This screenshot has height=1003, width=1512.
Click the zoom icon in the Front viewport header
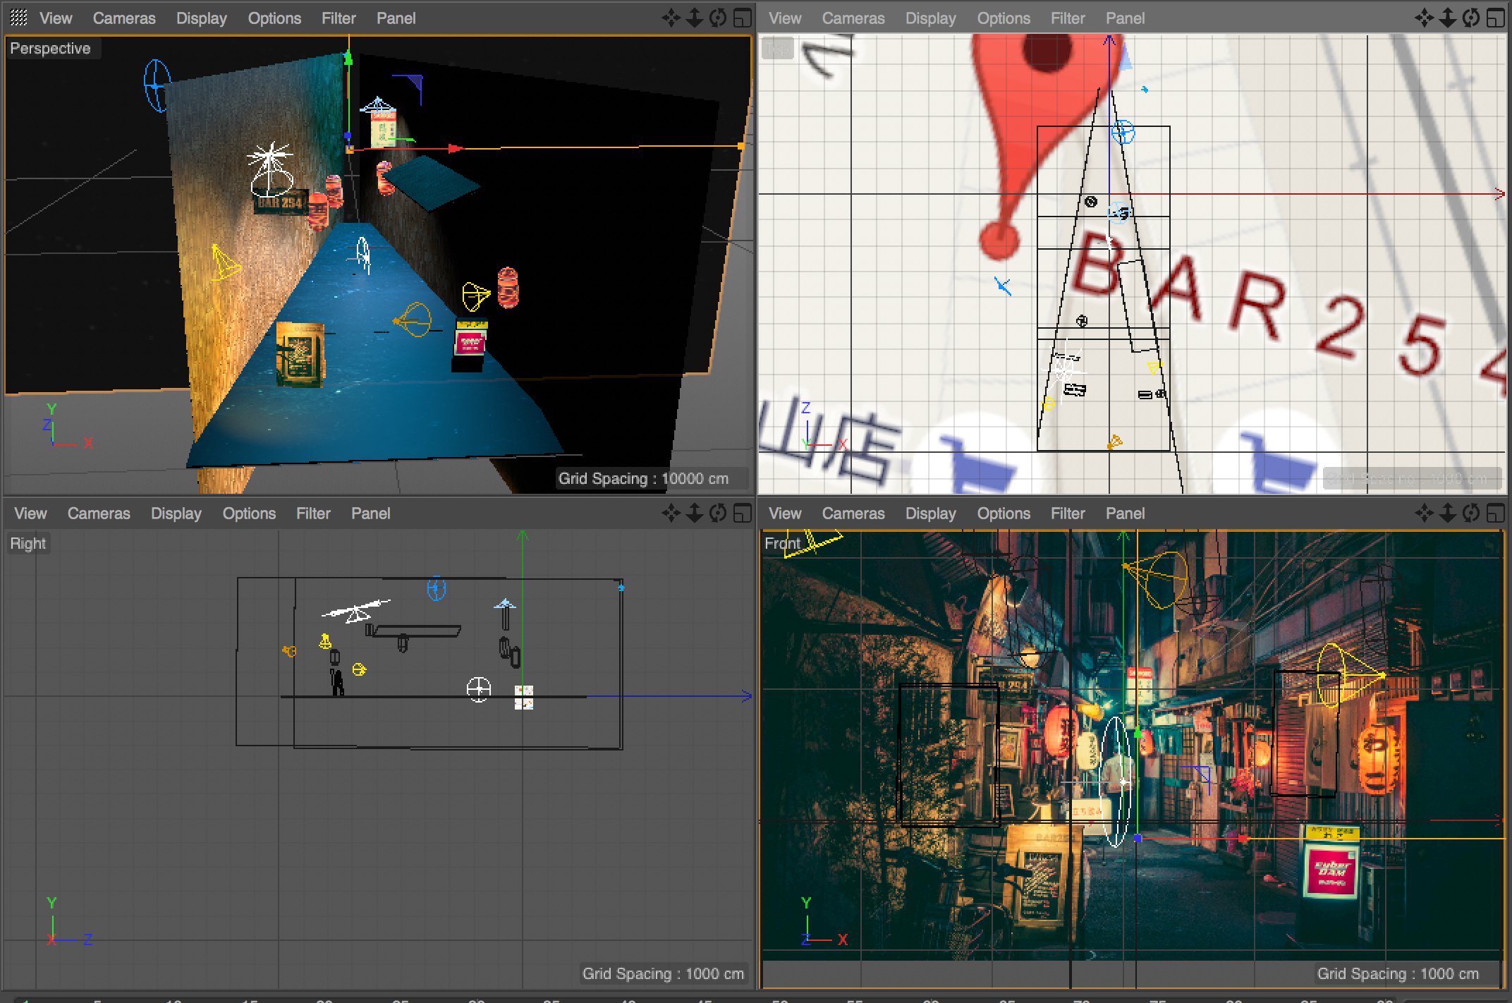pyautogui.click(x=1448, y=513)
